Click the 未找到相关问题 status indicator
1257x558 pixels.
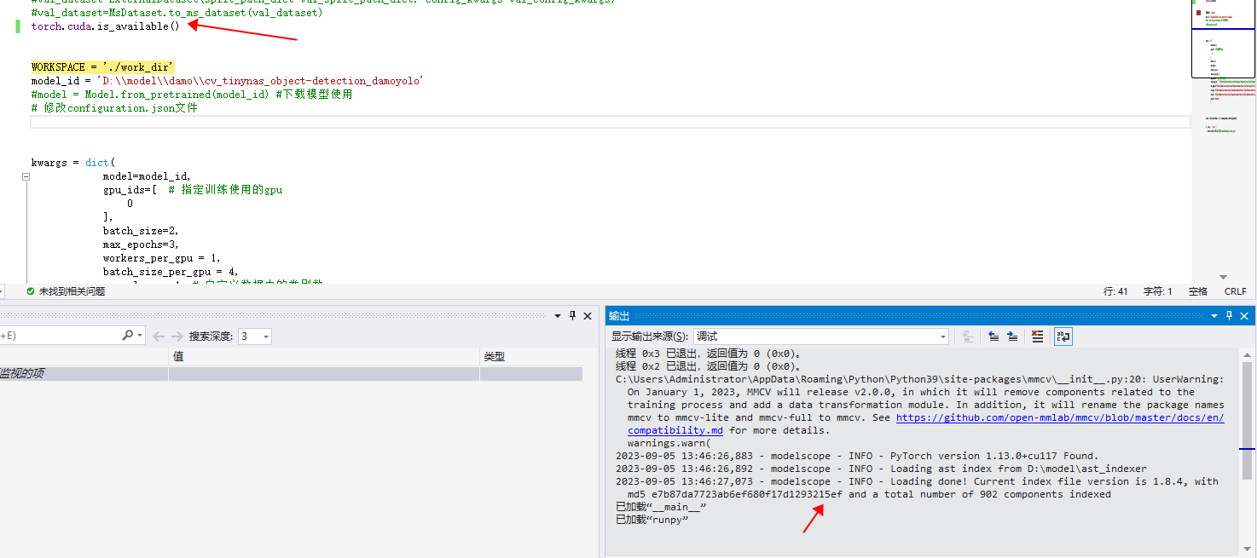tap(72, 291)
